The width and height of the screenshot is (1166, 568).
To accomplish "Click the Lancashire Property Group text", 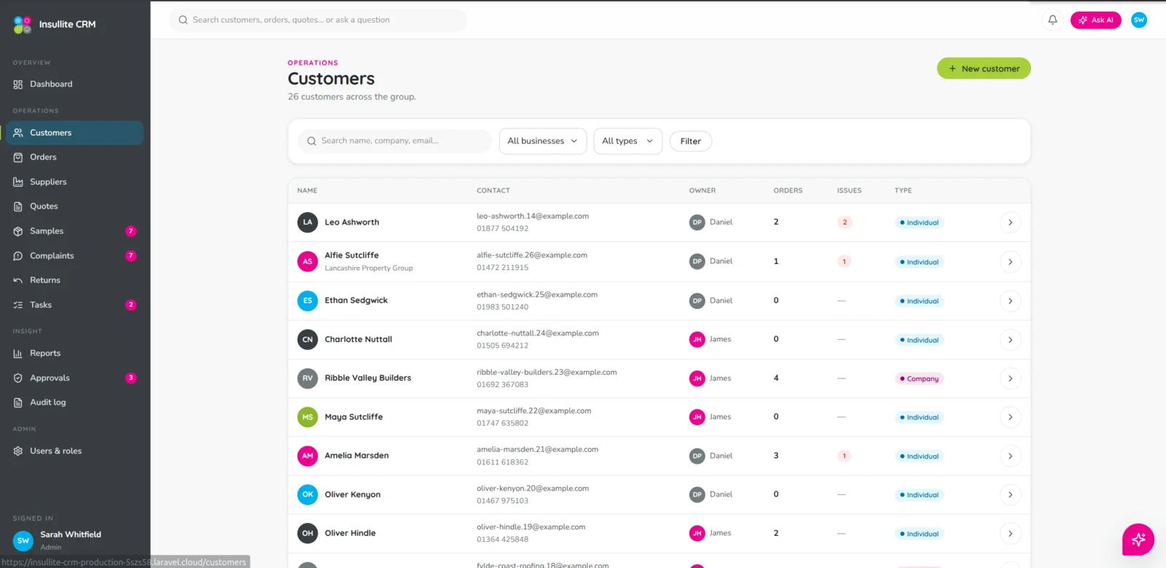I will (x=369, y=268).
